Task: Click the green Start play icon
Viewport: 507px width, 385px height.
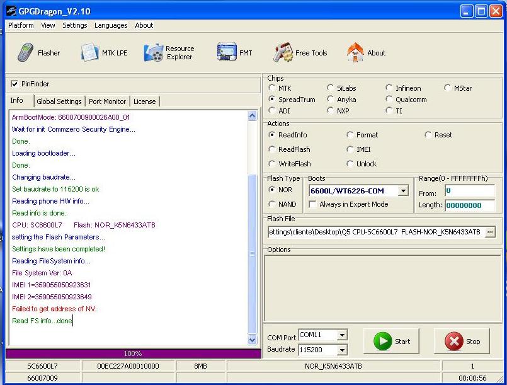Action: coord(382,342)
